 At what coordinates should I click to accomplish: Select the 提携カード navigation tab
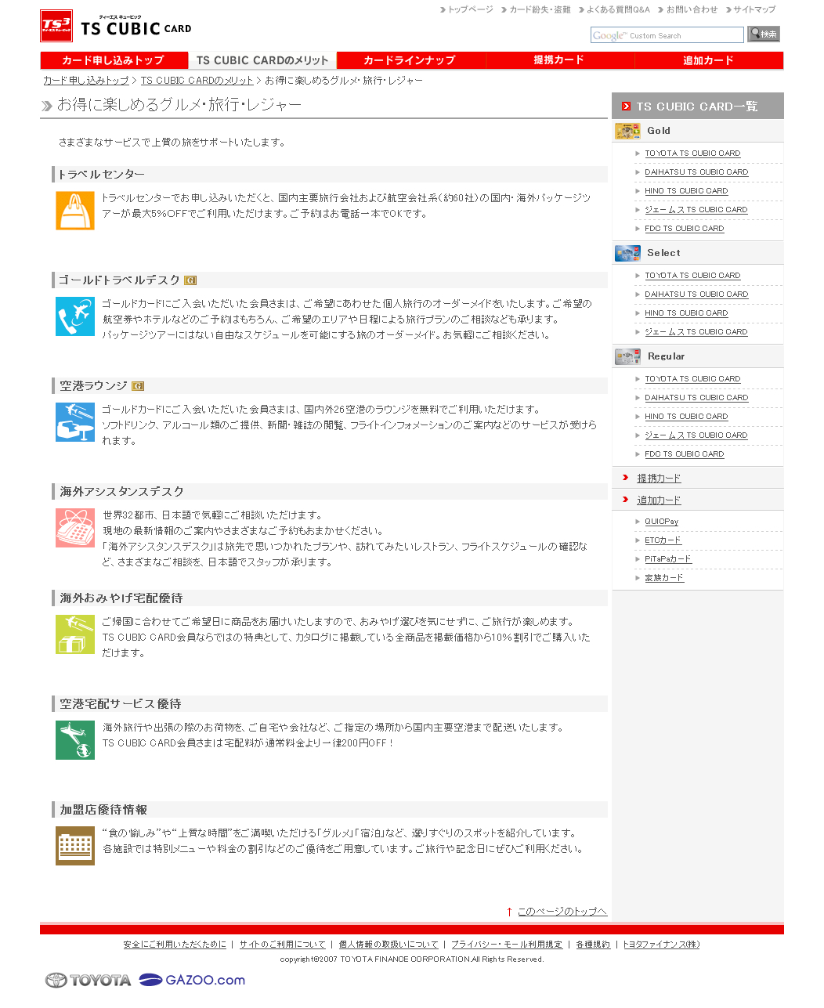(559, 60)
